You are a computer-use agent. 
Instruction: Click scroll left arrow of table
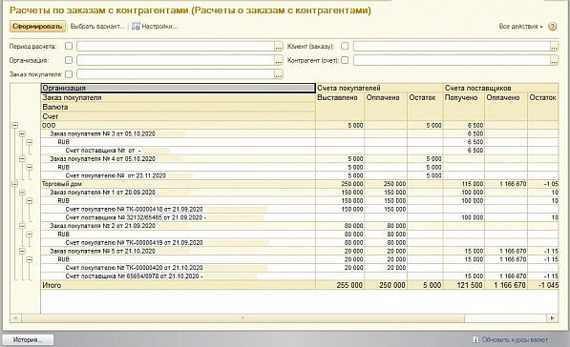click(x=15, y=318)
